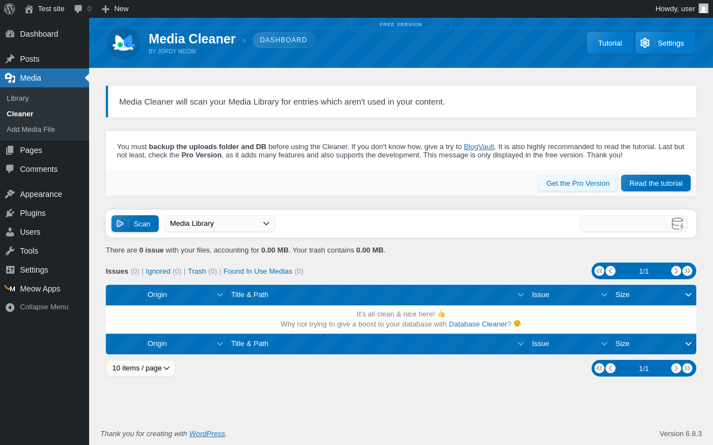Viewport: 713px width, 445px height.
Task: Expand Title & Path chevron in table header
Action: click(521, 295)
